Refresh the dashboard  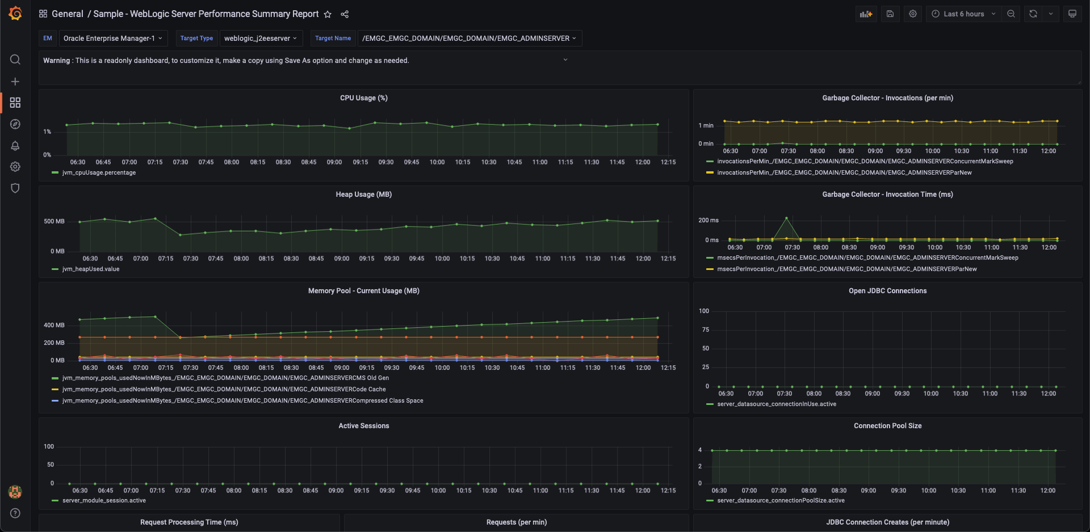tap(1033, 14)
